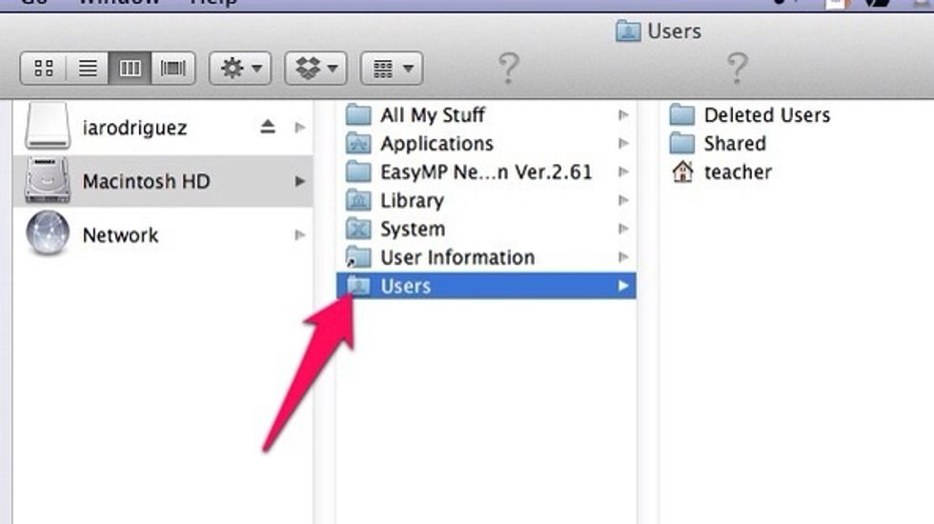Select the Shared folder name

[735, 144]
